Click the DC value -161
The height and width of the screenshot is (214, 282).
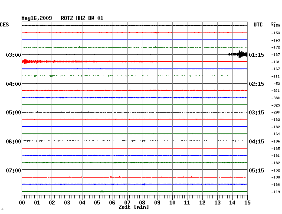click(275, 156)
